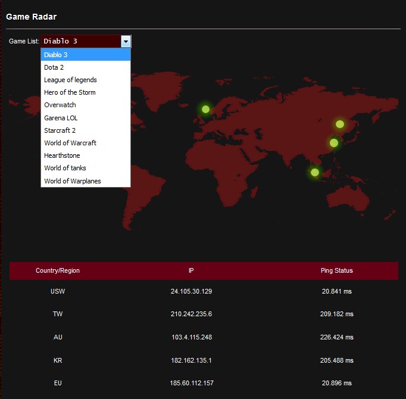Click the Game Radar heading
This screenshot has height=399, width=406.
pyautogui.click(x=32, y=17)
